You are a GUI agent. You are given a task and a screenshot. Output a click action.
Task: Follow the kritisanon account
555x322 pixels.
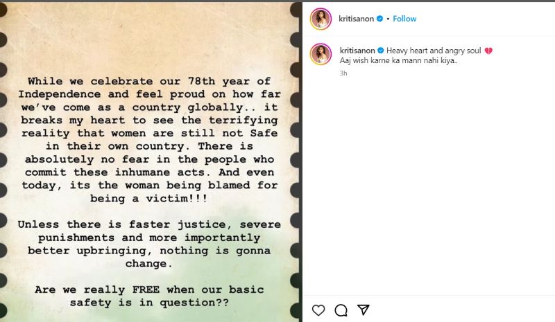[x=404, y=19]
